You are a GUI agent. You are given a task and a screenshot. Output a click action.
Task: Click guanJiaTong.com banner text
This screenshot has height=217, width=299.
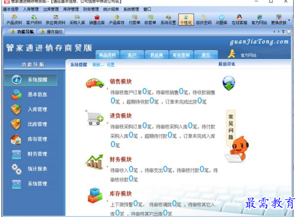[259, 42]
